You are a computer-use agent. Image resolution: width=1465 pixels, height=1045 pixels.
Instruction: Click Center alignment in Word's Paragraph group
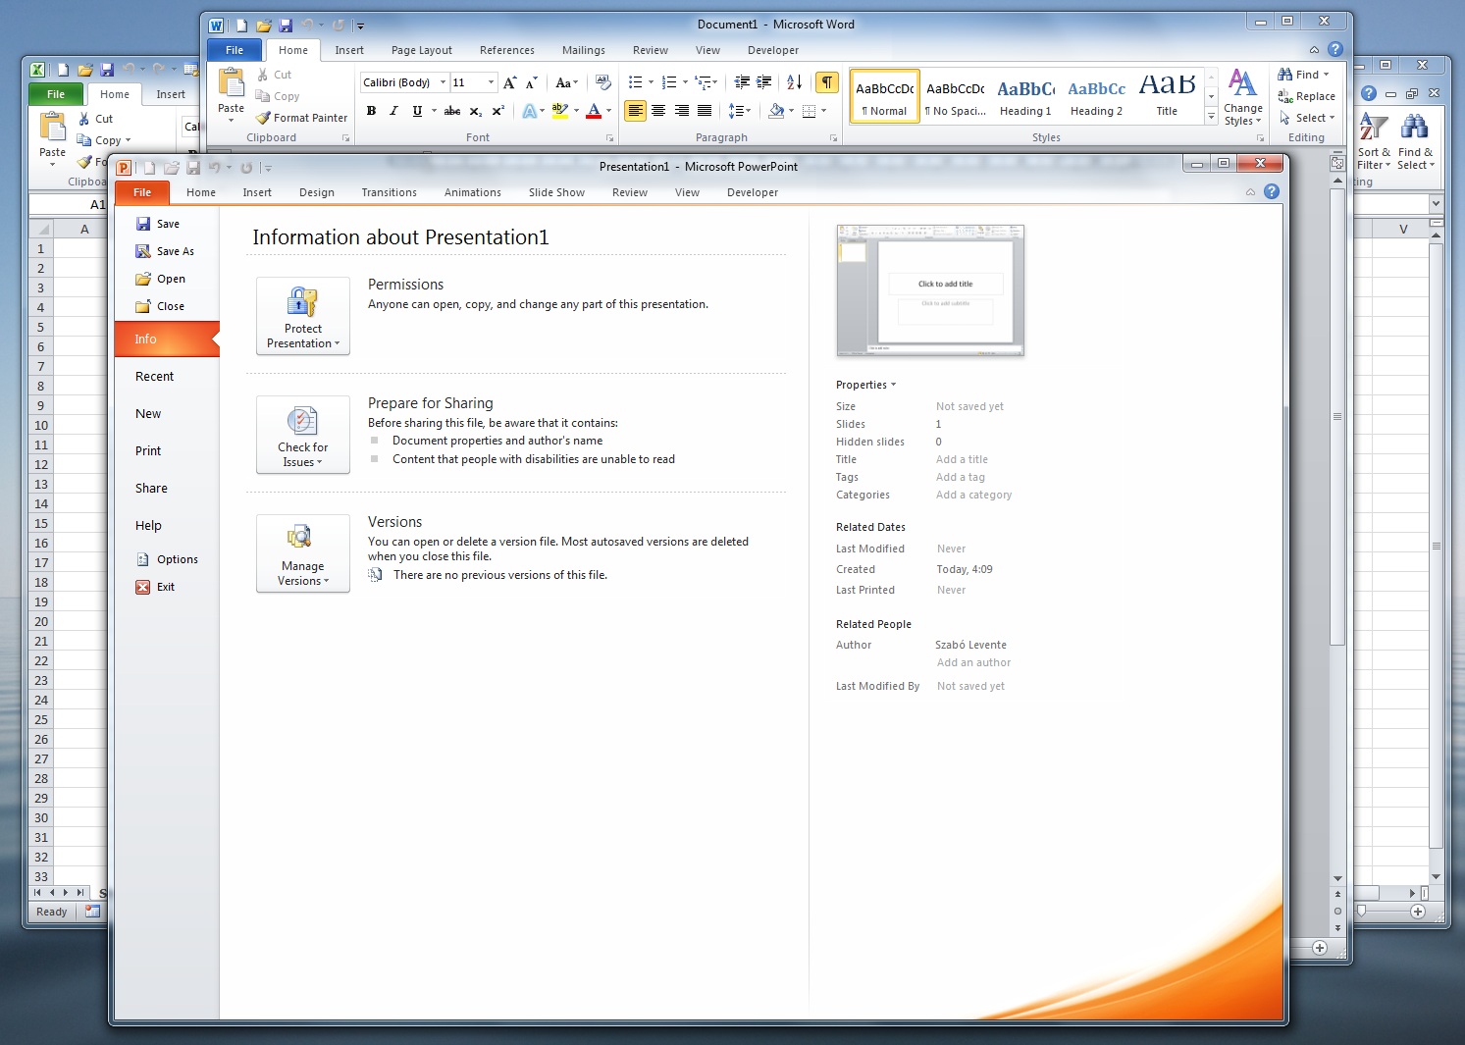pos(658,111)
